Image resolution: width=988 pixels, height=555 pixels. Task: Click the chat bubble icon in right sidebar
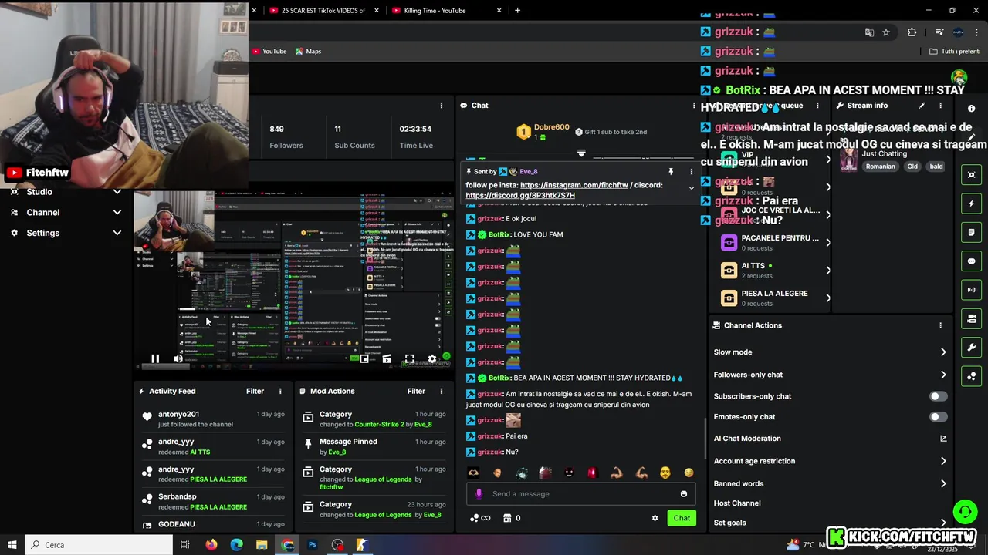pos(972,261)
